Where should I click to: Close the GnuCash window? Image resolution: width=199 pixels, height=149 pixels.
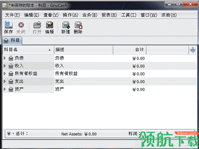point(190,4)
